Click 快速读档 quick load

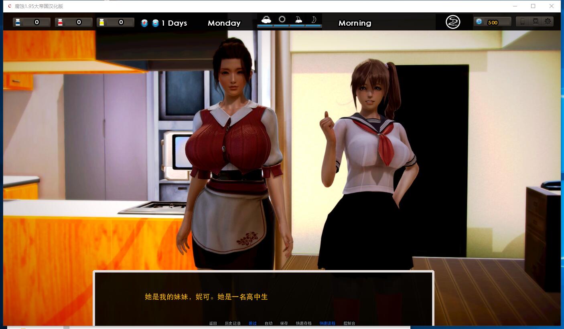coord(327,323)
